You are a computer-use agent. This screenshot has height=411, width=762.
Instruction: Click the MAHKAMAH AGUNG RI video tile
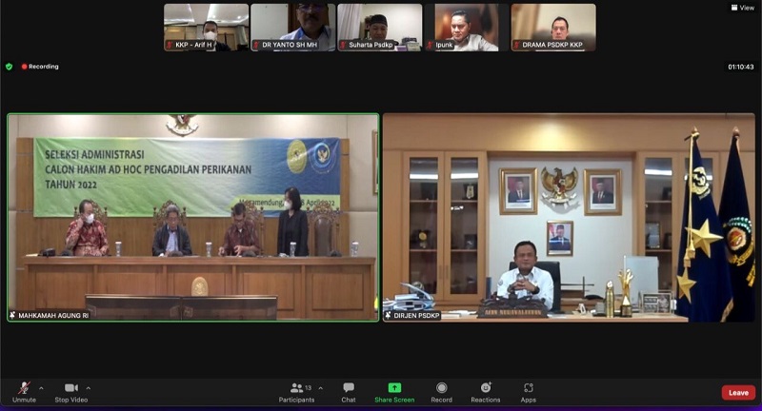click(193, 217)
